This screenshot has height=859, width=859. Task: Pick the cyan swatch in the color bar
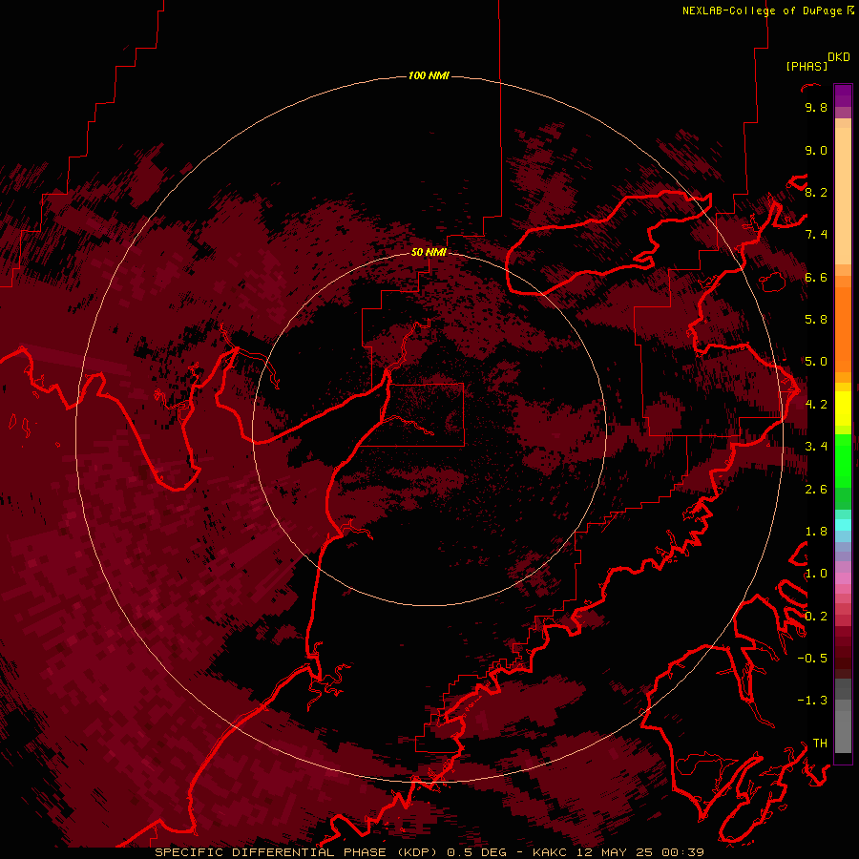843,525
